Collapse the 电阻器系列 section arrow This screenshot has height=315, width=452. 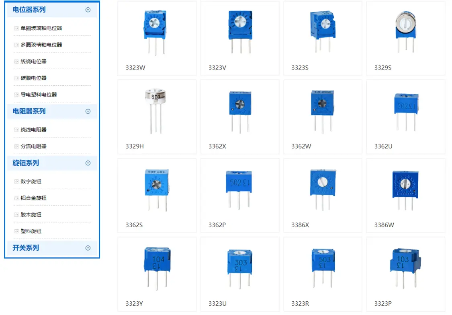tap(88, 111)
